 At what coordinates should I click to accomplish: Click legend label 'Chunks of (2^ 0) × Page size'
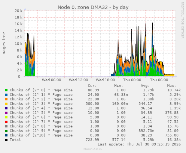coord(41,90)
